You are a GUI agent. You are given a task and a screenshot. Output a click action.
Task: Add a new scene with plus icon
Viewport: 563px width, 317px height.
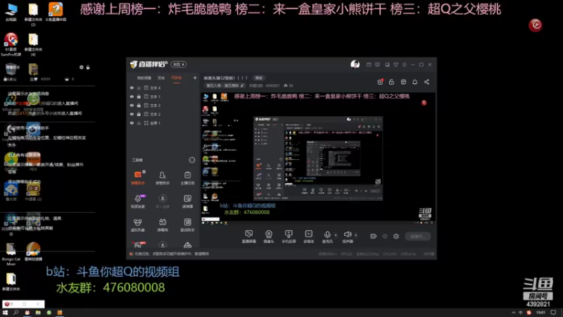coord(195,77)
